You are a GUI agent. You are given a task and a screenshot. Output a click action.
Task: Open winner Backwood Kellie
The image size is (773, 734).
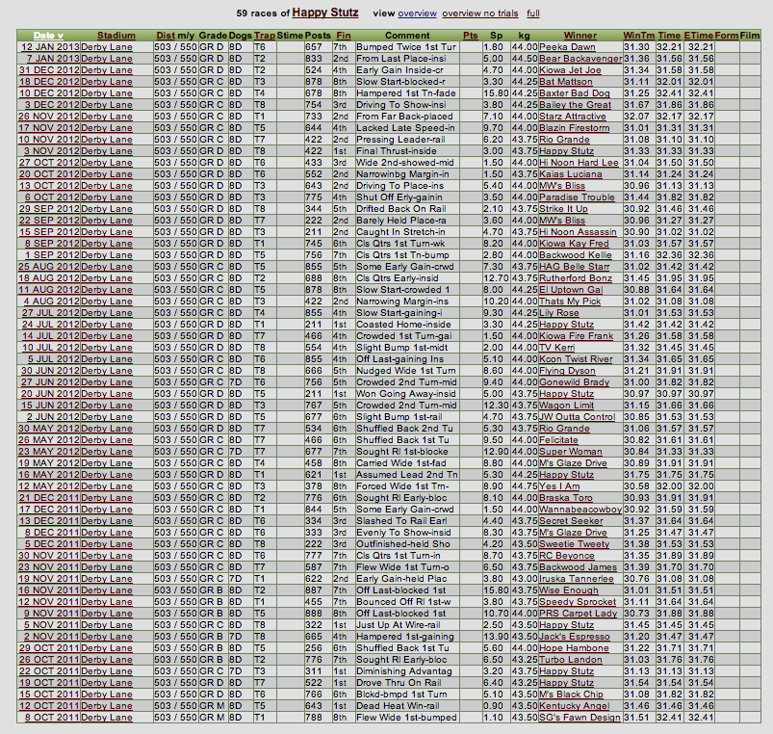click(576, 255)
